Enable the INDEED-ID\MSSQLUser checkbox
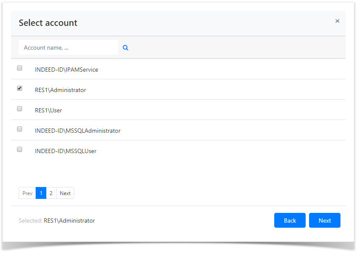This screenshot has width=360, height=254. [19, 149]
